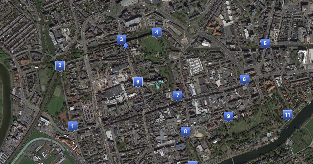The height and width of the screenshot is (164, 313).
Task: Click marker 6 near the turquoise-roofed building
Action: coord(138,82)
